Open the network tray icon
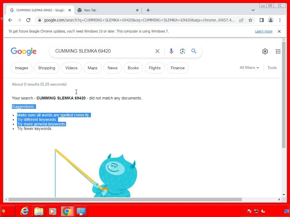Image resolution: width=290 pixels, height=217 pixels. tap(256, 211)
